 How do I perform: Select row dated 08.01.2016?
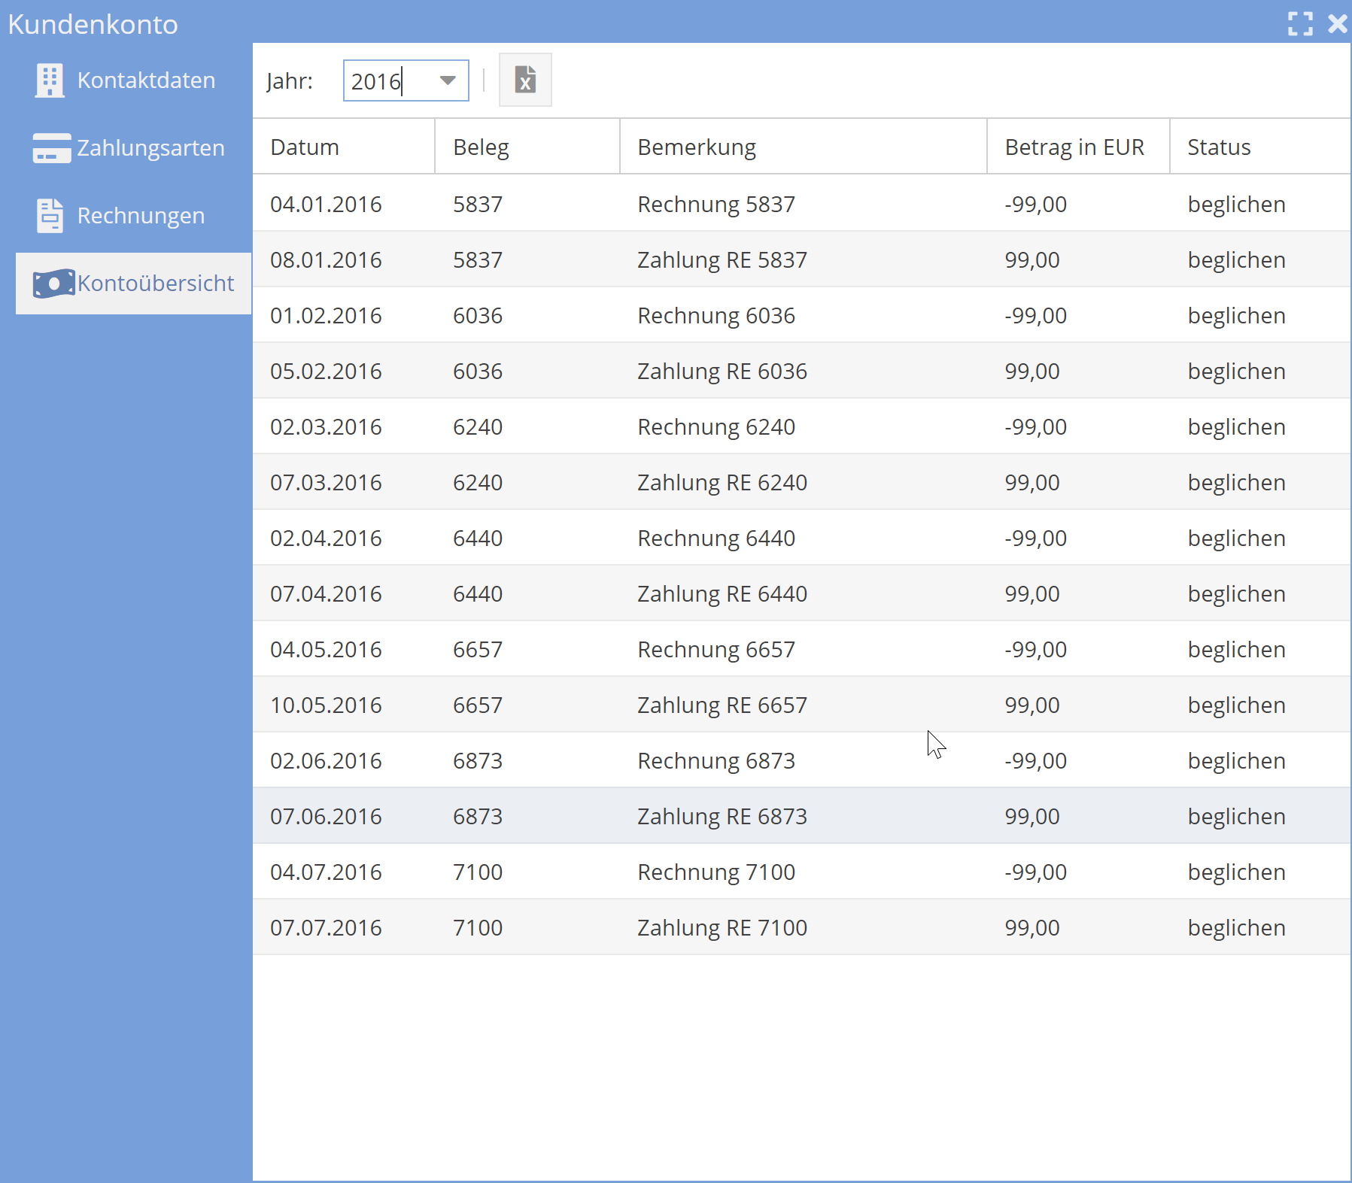(802, 259)
